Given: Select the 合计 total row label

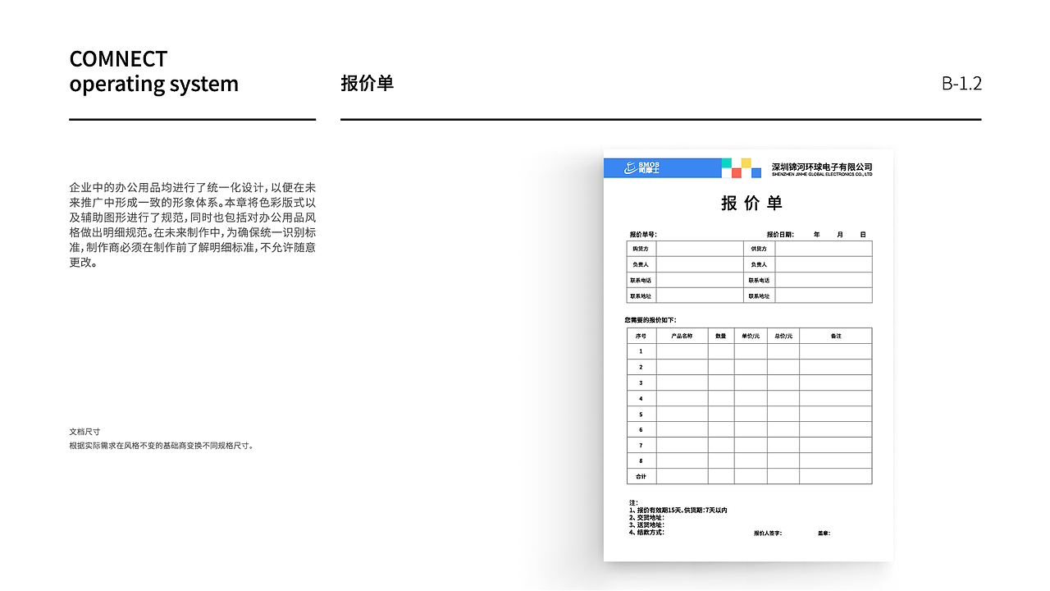Looking at the screenshot, I should (x=641, y=476).
